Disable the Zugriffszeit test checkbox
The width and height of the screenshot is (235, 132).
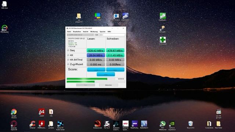pyautogui.click(x=68, y=65)
